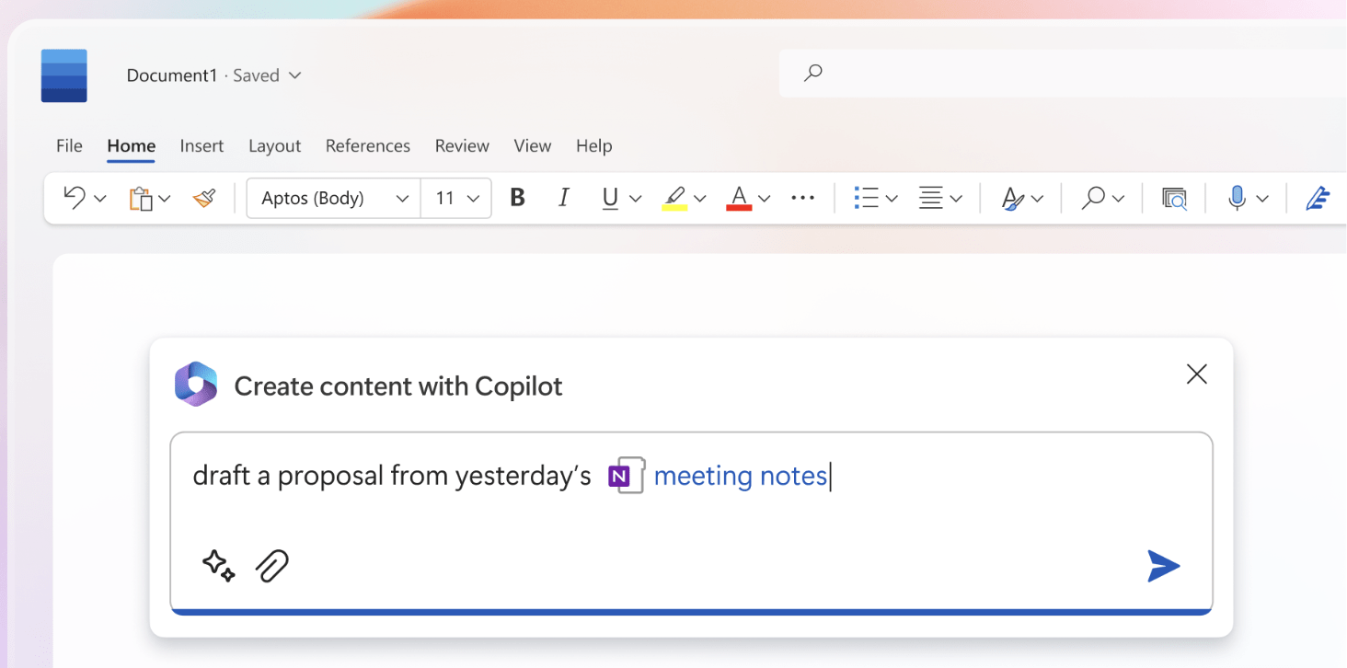
Task: Toggle Italic formatting
Action: pos(563,198)
